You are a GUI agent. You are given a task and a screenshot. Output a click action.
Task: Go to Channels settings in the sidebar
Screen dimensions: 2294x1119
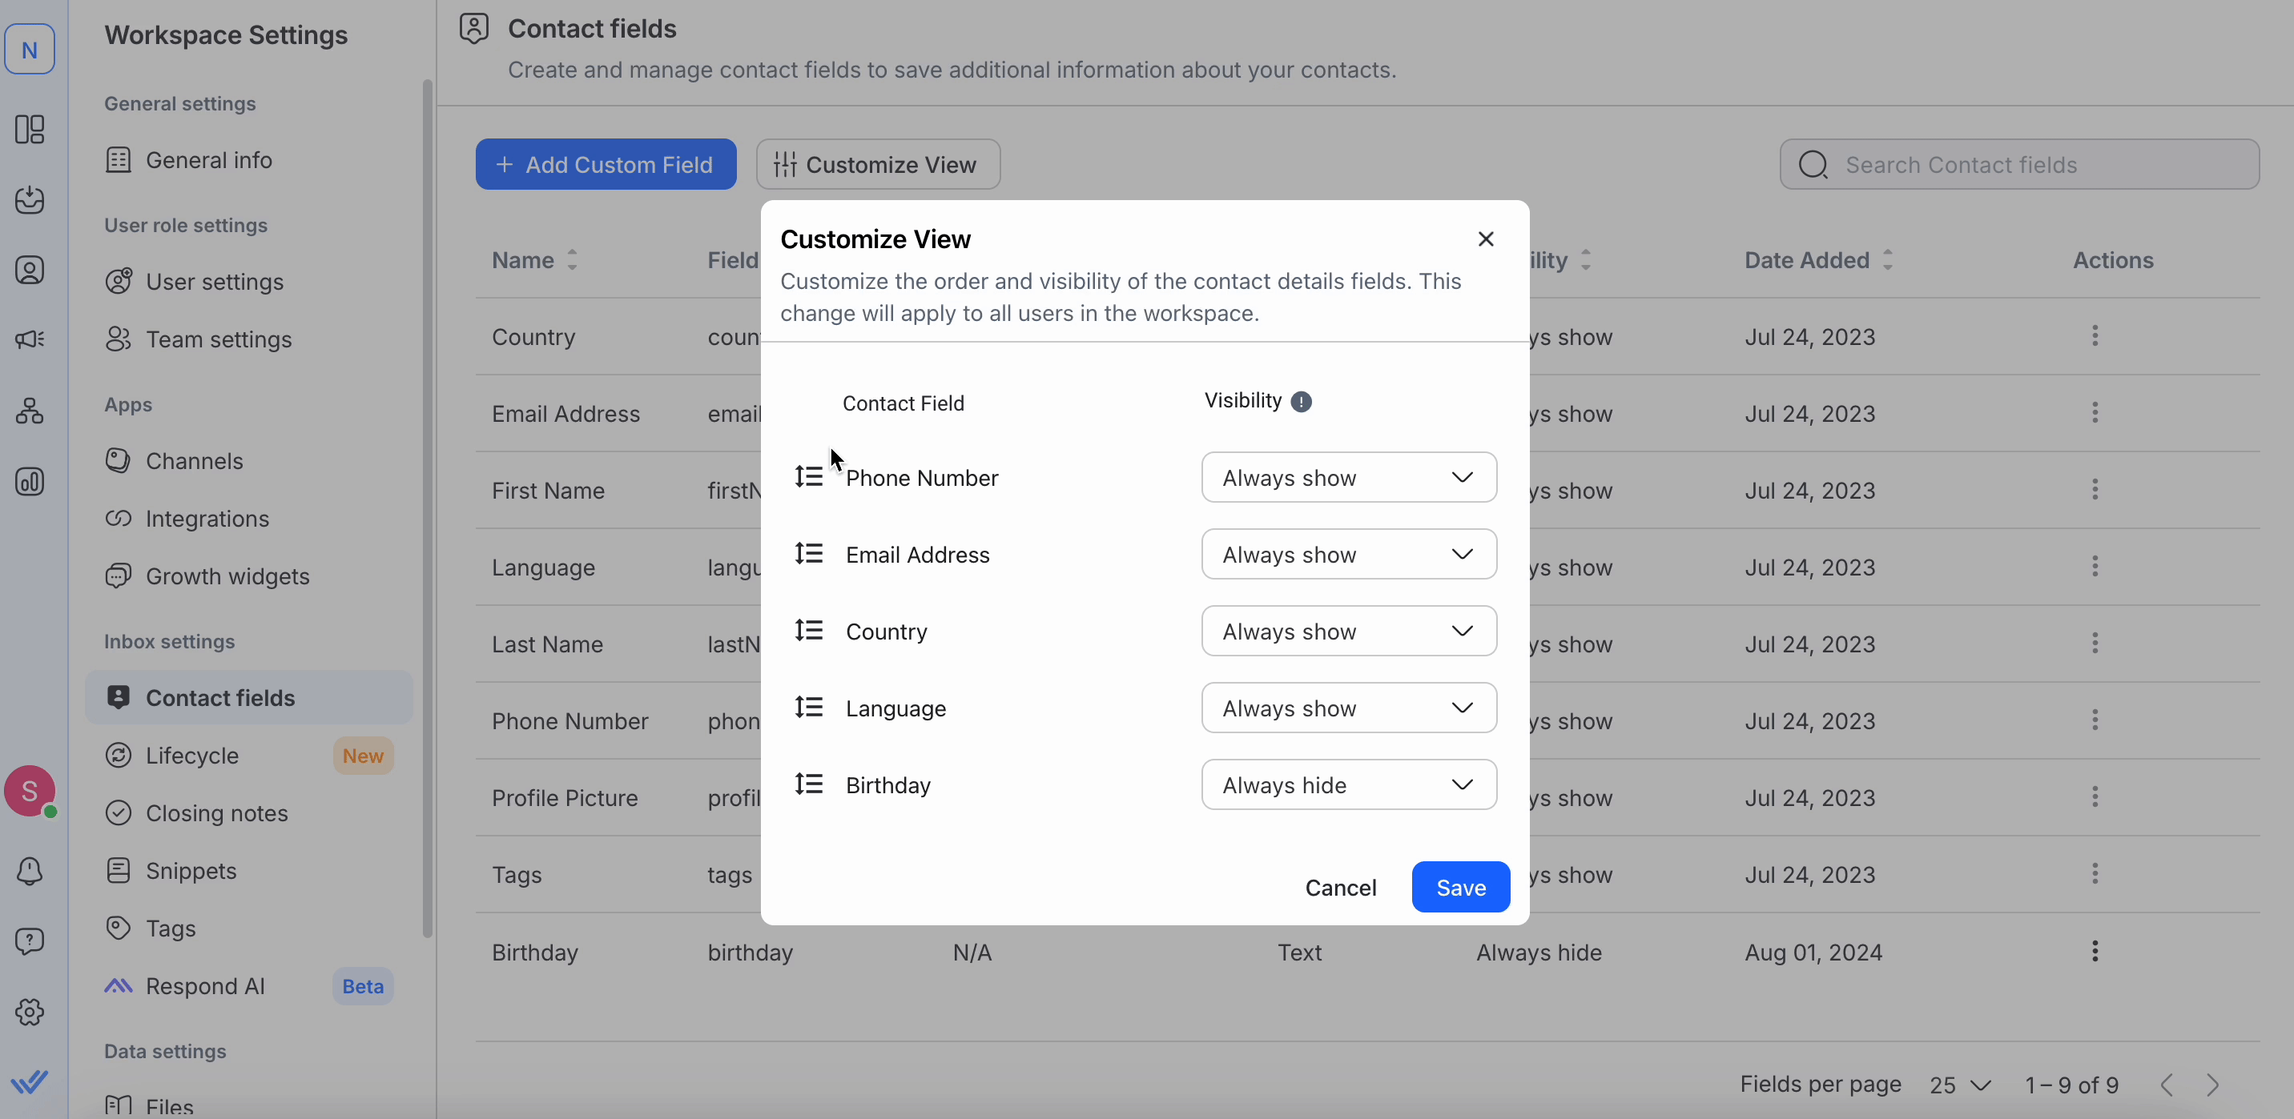[194, 461]
